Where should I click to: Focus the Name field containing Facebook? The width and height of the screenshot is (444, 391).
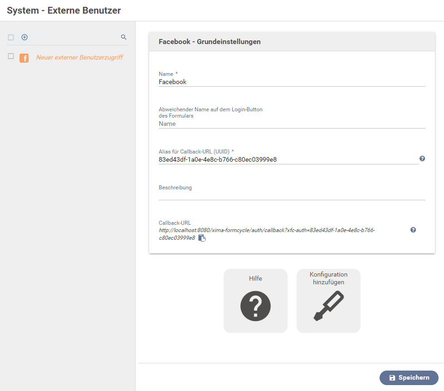(x=292, y=82)
